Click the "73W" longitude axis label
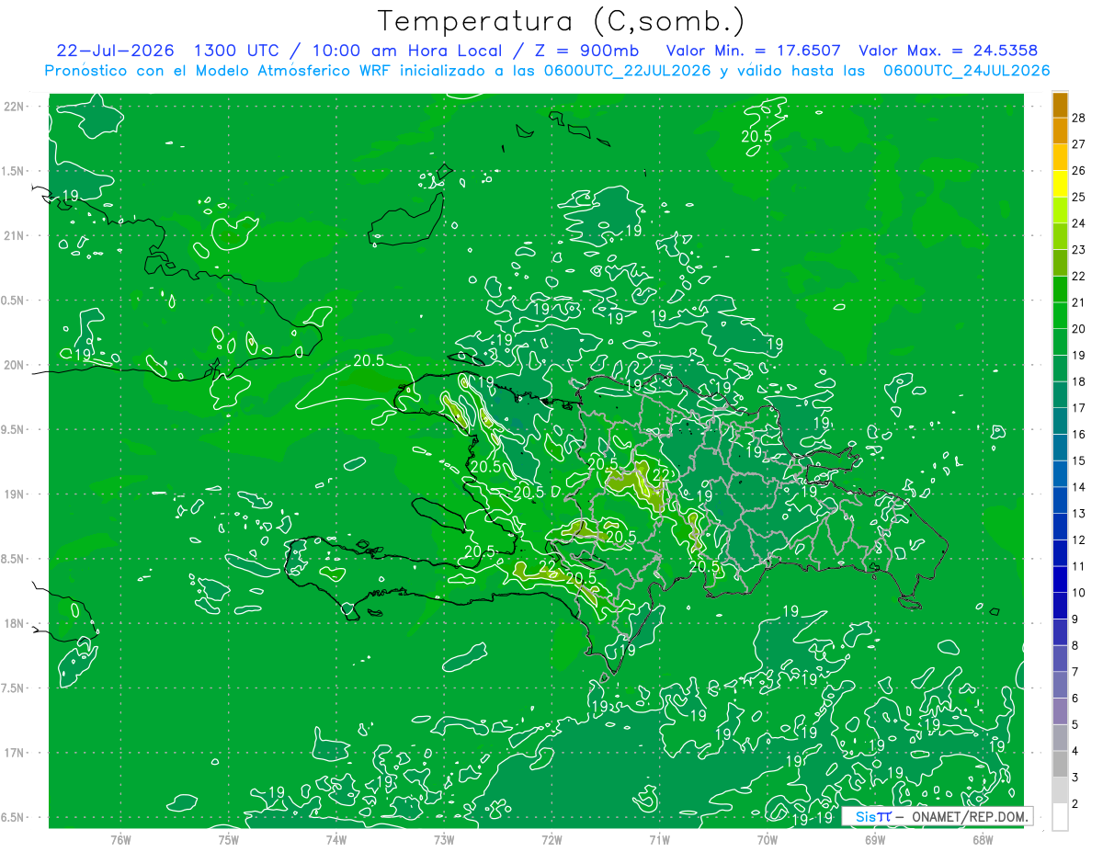Screen dimensions: 1103x852 [444, 840]
